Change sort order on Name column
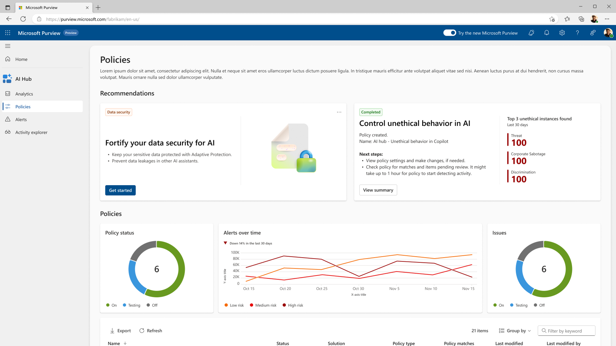This screenshot has height=346, width=616. coord(125,343)
